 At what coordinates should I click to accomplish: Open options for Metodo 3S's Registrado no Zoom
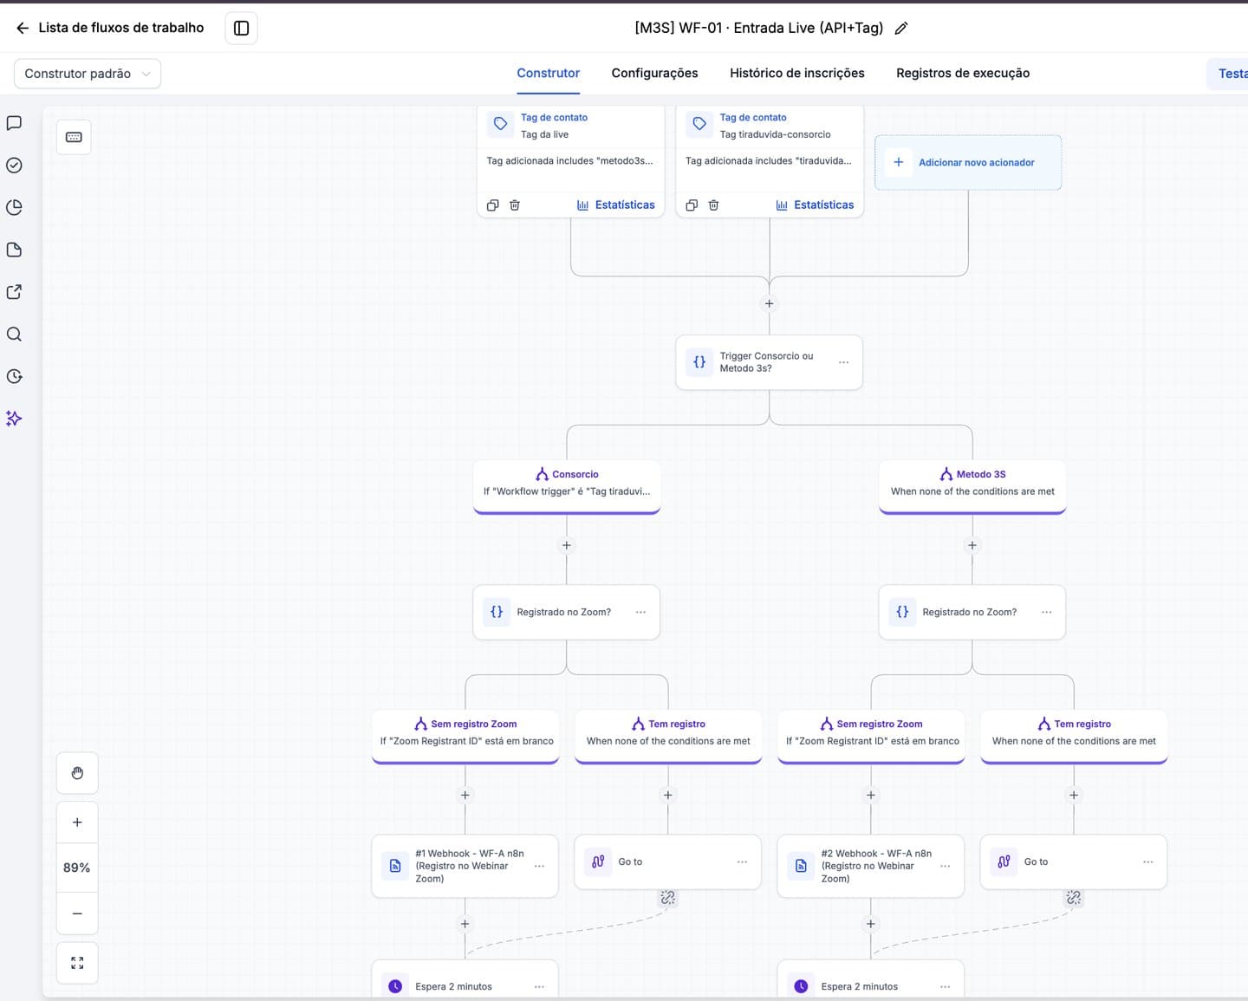(1047, 612)
